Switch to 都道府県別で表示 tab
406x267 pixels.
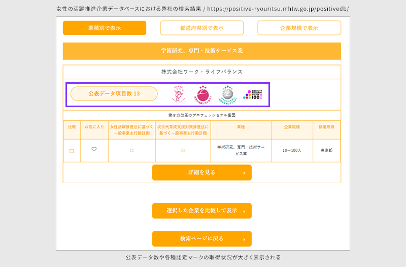click(201, 28)
